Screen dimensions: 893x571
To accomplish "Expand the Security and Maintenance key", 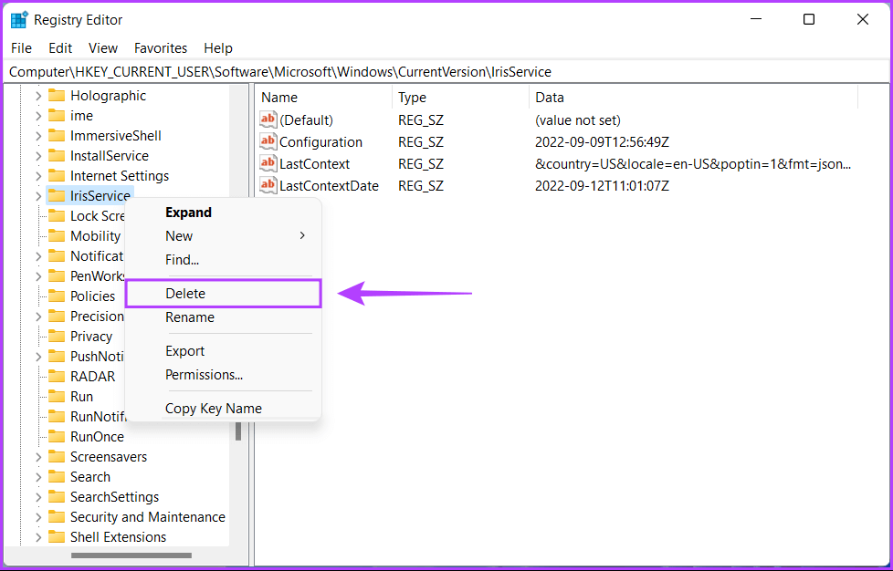I will tap(37, 517).
